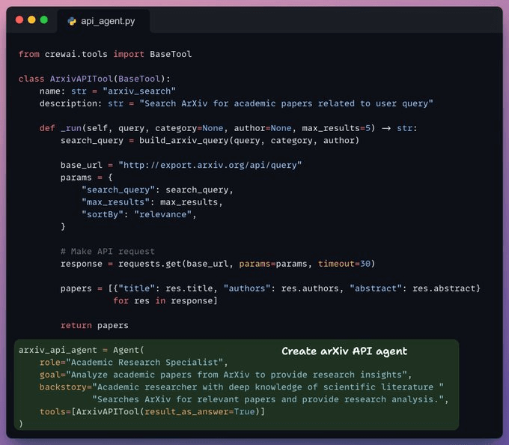Click the timeout=30 argument
This screenshot has height=445, width=509.
[x=346, y=264]
